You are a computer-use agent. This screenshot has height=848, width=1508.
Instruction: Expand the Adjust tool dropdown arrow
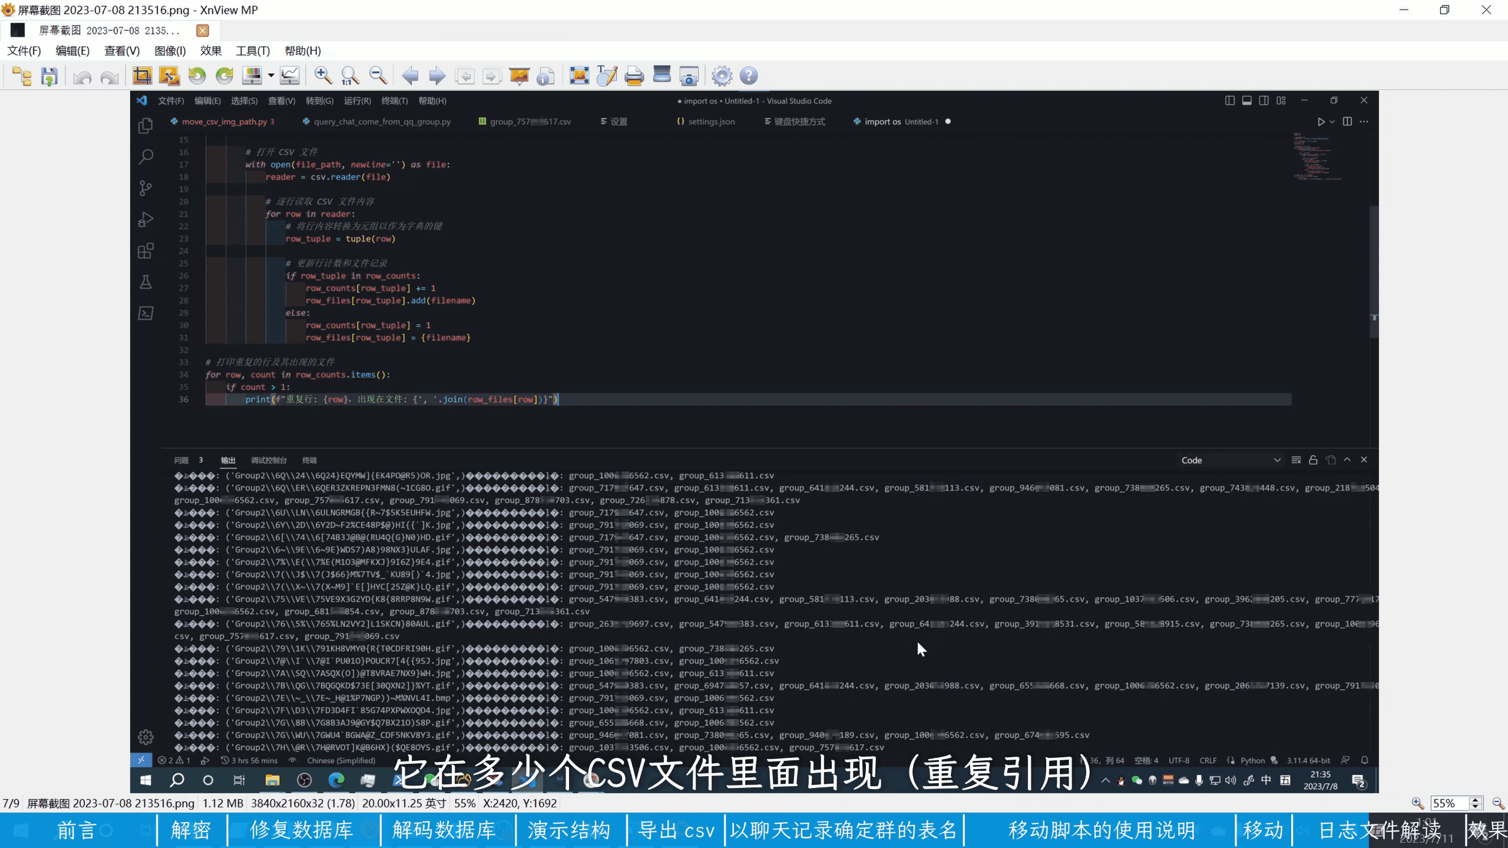coord(271,76)
